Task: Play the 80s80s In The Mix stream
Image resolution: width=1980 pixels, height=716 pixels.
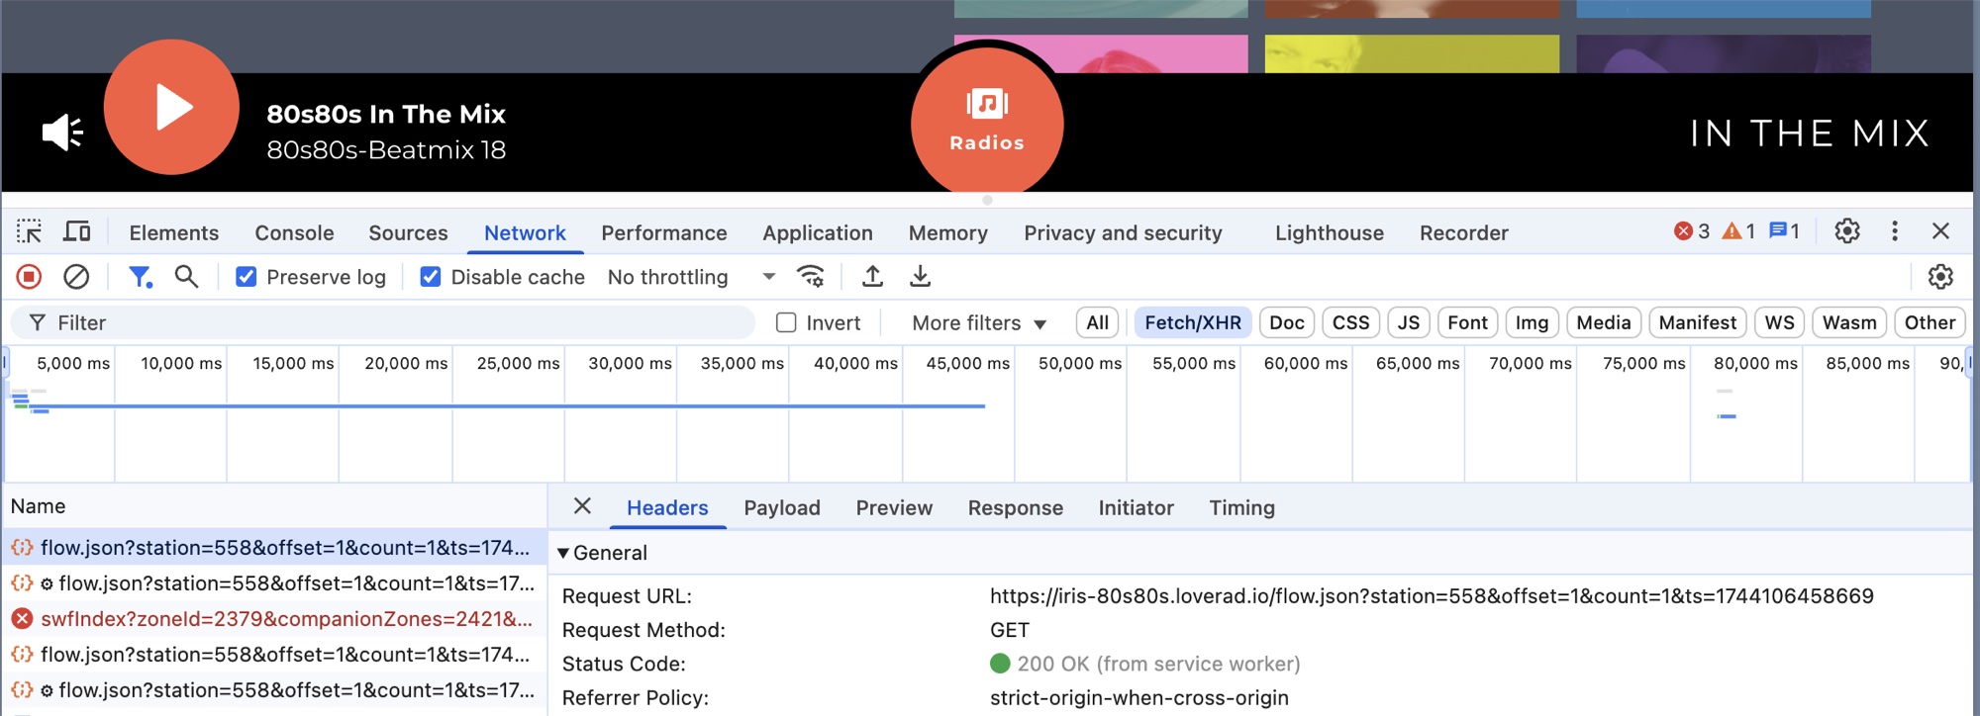Action: click(x=171, y=107)
